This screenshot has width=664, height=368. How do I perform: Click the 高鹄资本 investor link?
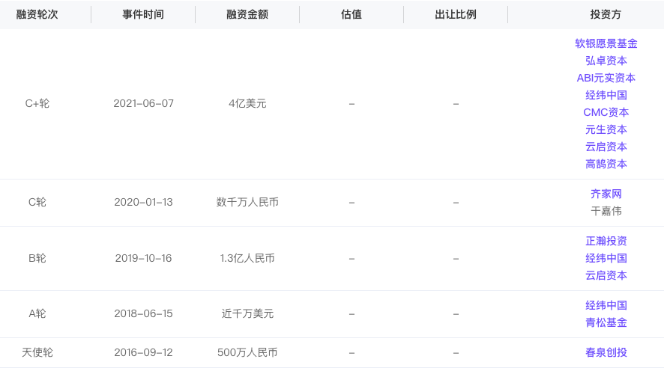(606, 164)
